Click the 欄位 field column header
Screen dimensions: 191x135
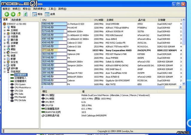60,91
